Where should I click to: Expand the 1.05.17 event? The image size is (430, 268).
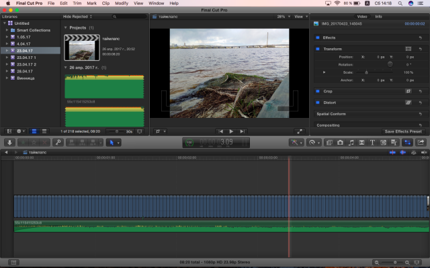coord(7,37)
